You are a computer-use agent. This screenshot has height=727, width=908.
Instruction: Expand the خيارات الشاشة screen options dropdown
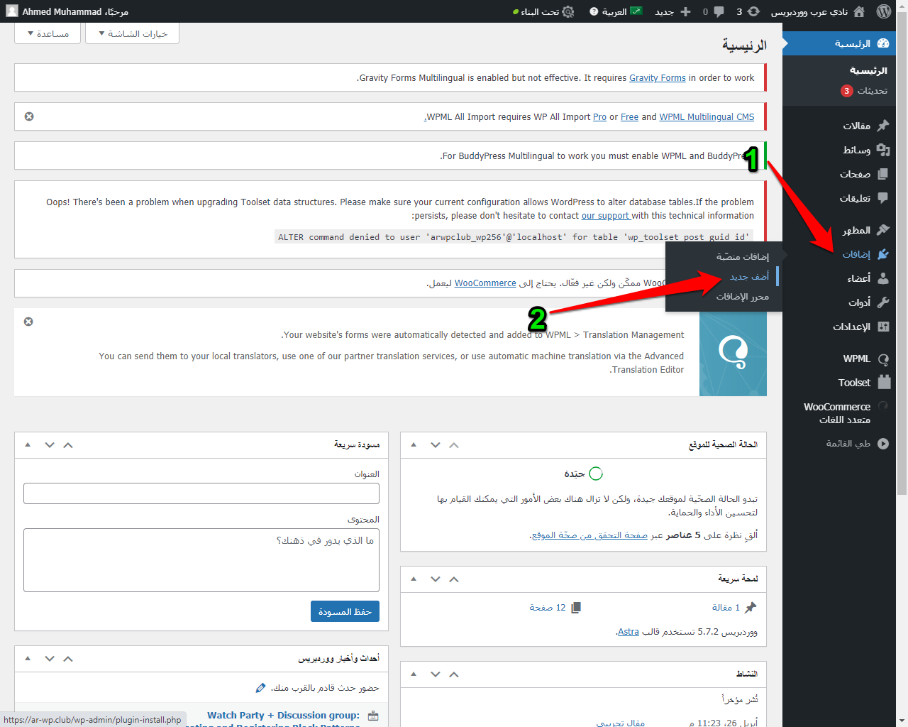pos(133,33)
